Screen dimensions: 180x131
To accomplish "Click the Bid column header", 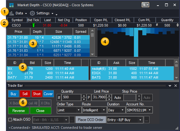I will click(x=32, y=63).
